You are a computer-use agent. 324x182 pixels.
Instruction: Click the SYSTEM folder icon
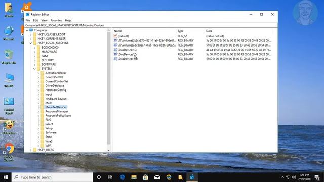tap(38, 69)
